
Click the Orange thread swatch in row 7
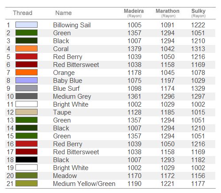pyautogui.click(x=27, y=72)
